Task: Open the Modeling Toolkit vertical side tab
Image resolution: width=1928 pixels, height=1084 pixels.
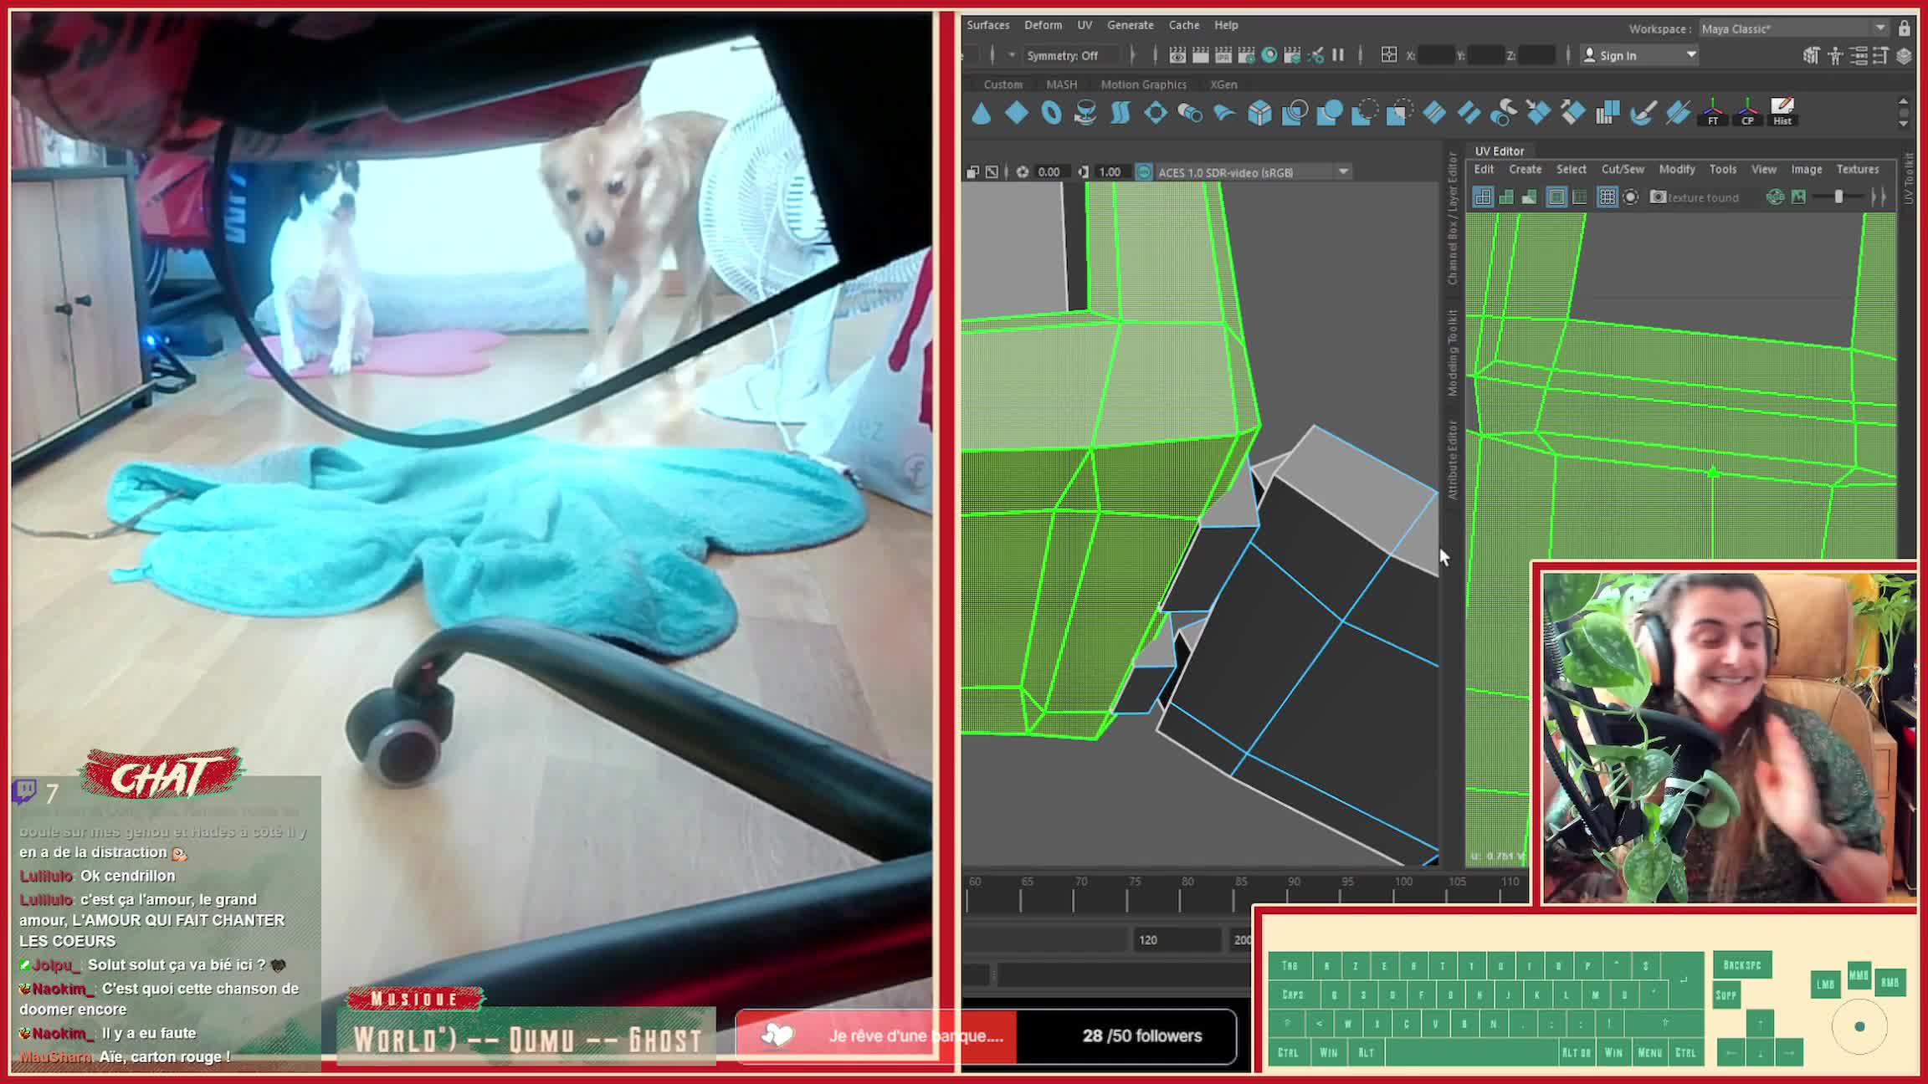Action: point(1452,353)
